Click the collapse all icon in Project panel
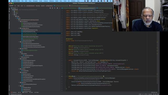 tap(55, 8)
